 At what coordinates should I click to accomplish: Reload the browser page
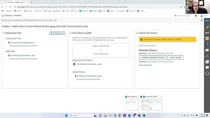[10, 7]
